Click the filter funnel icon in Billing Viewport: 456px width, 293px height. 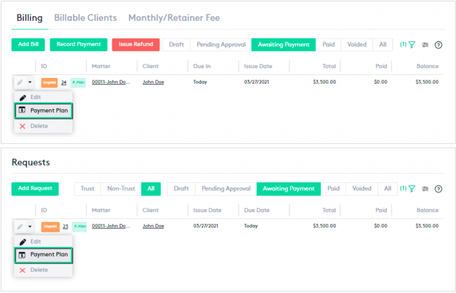[x=412, y=45]
